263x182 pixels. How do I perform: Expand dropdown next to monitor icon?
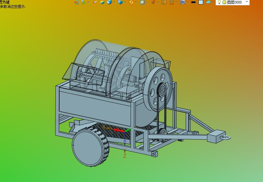[x=187, y=2]
